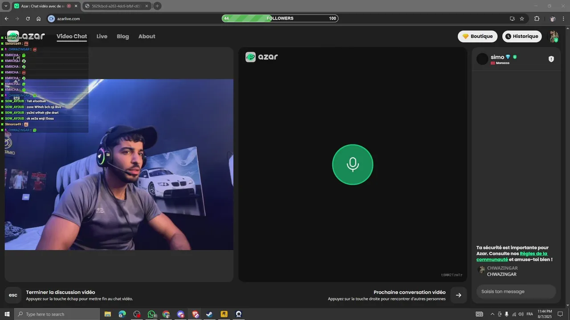Open the Windows notification center

(560, 314)
